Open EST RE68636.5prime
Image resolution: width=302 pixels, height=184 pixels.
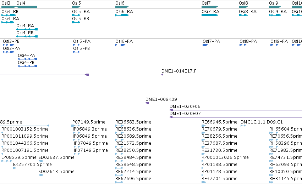point(119,133)
